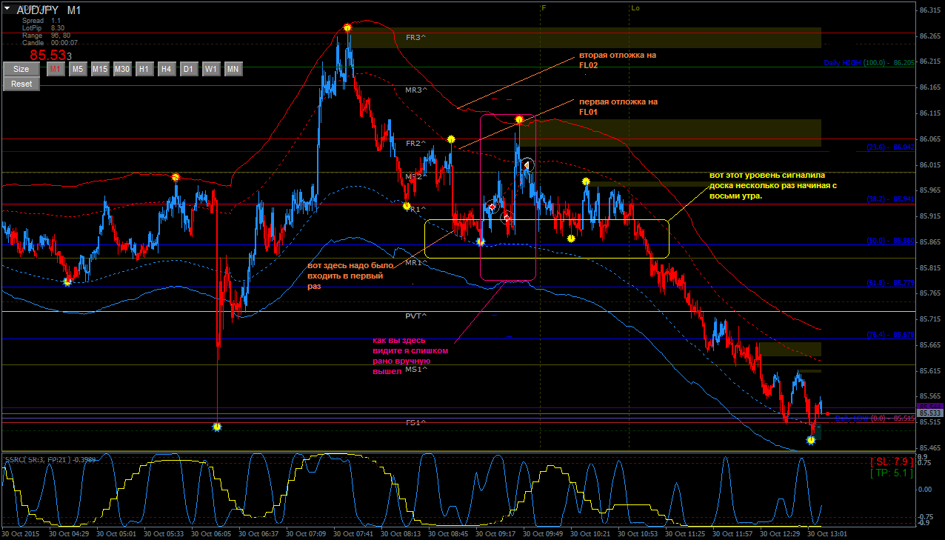Click the 'F' session line label at top
Screen dimensions: 945x540
pyautogui.click(x=544, y=7)
